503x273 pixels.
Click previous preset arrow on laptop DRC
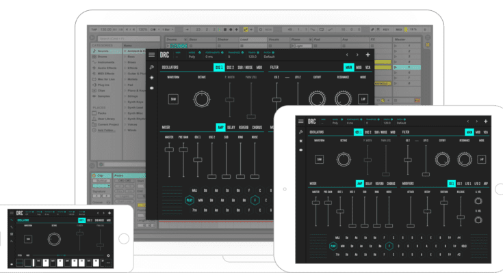pyautogui.click(x=347, y=55)
